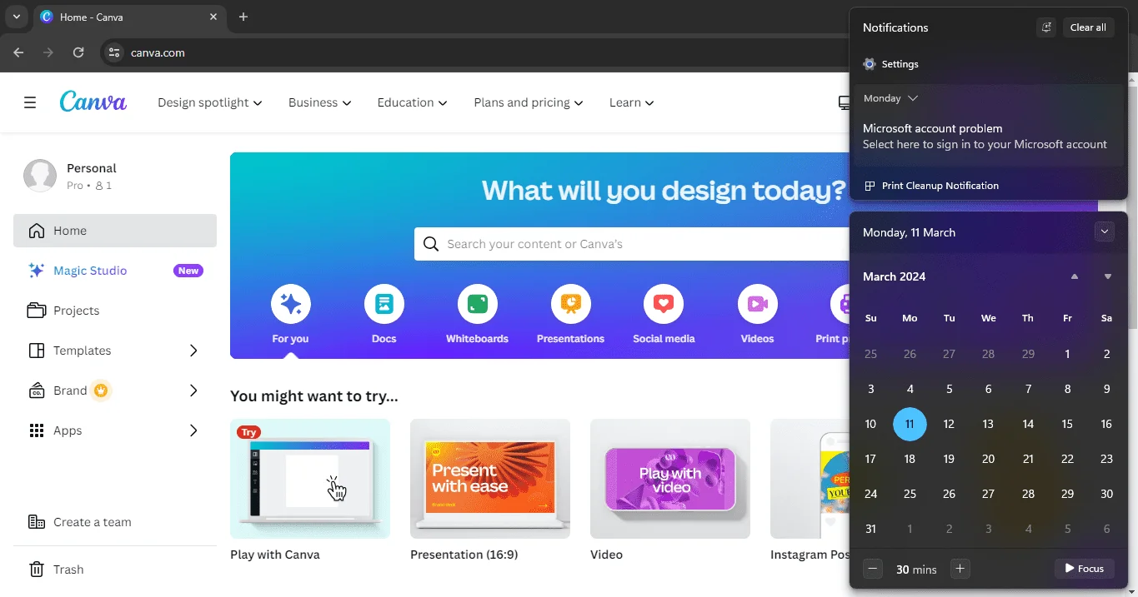
Task: Reload the page in browser
Action: (78, 52)
